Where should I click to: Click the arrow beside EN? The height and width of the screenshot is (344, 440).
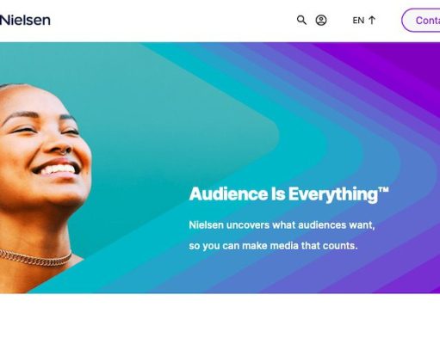372,20
